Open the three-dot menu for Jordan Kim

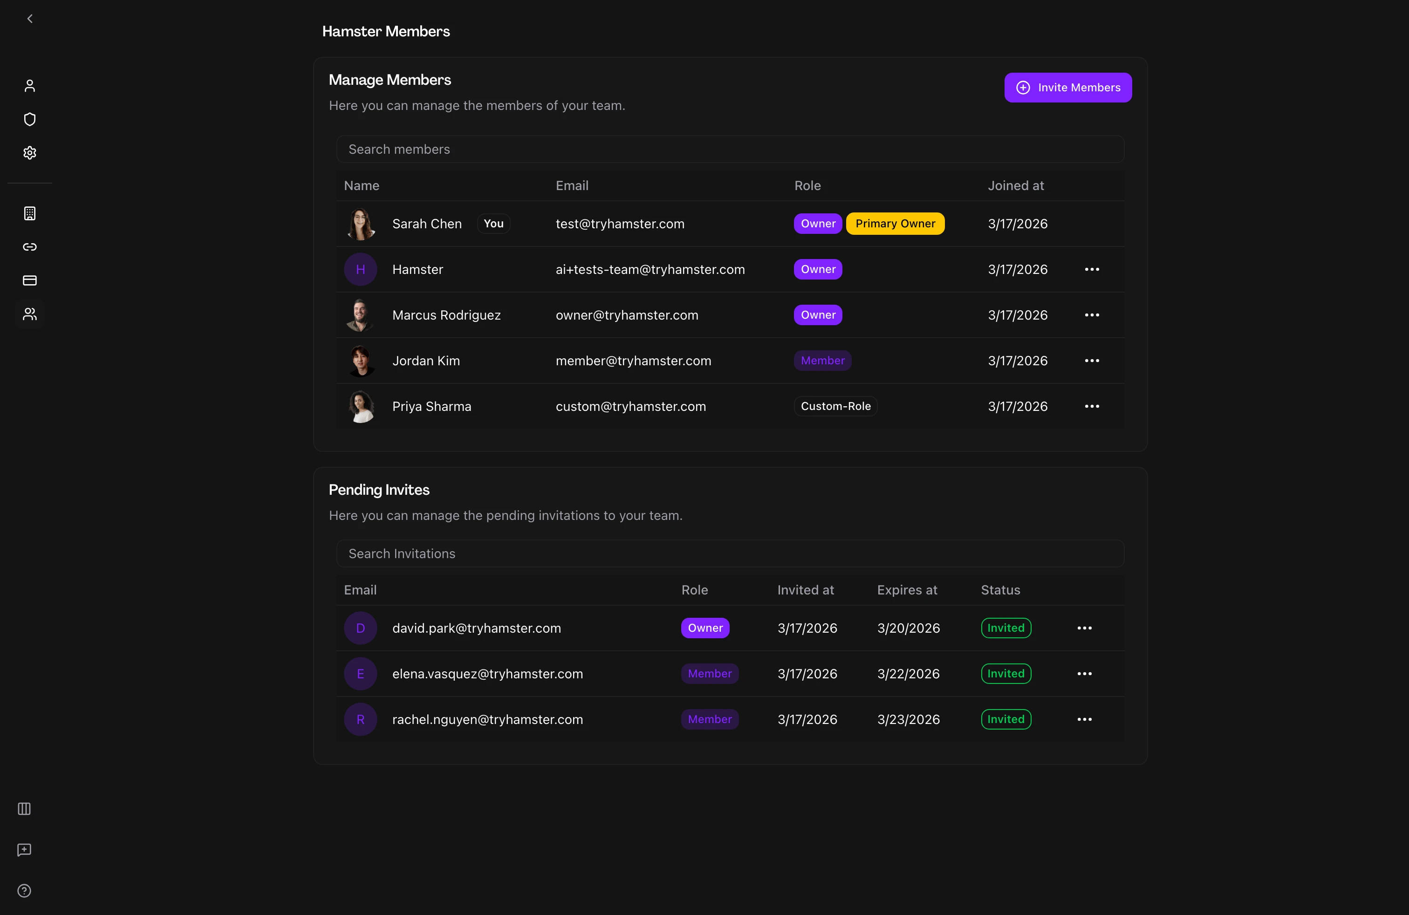click(1092, 361)
